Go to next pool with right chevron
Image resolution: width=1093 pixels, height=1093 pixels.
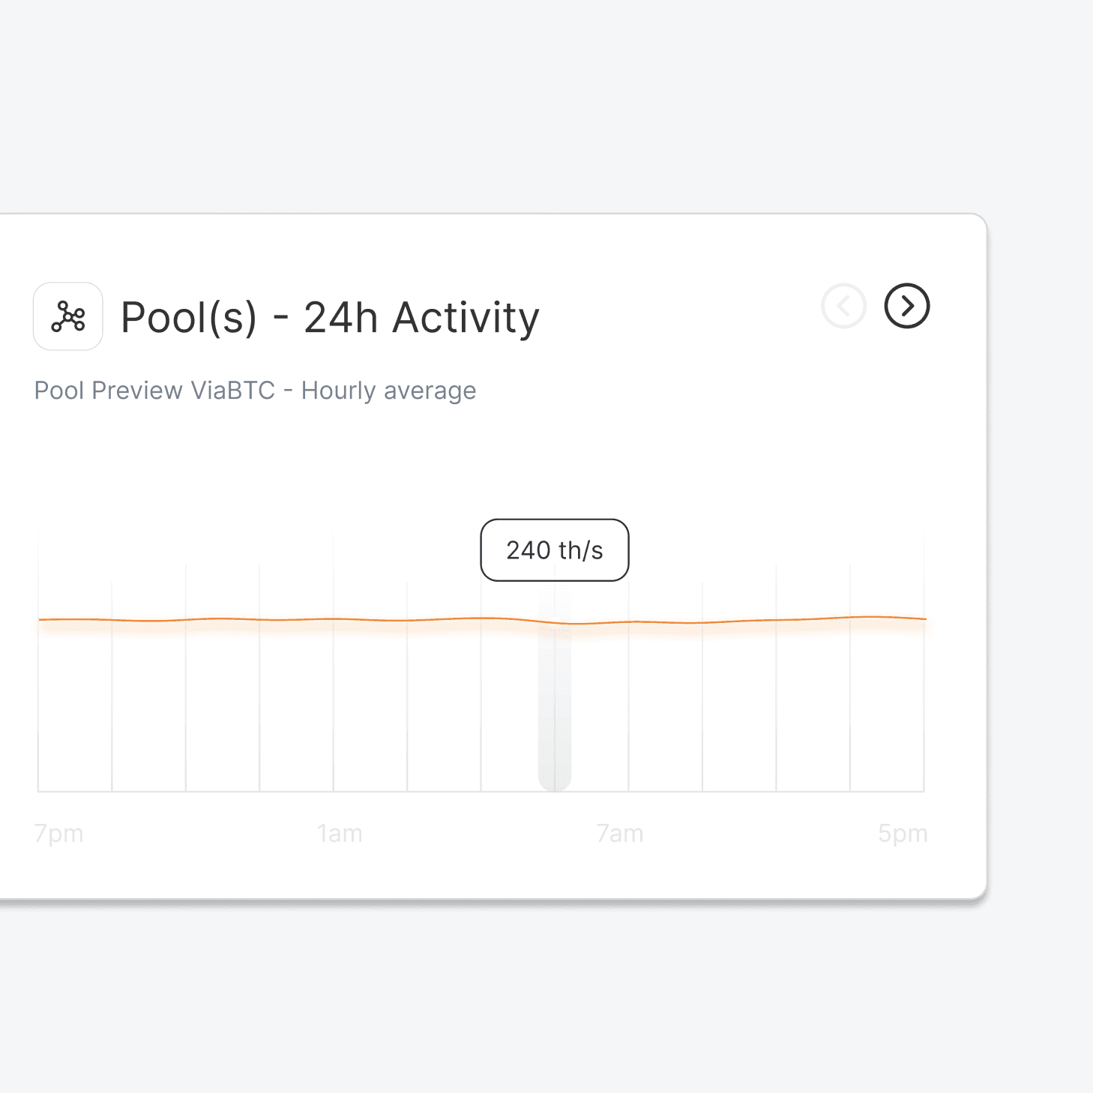[907, 306]
